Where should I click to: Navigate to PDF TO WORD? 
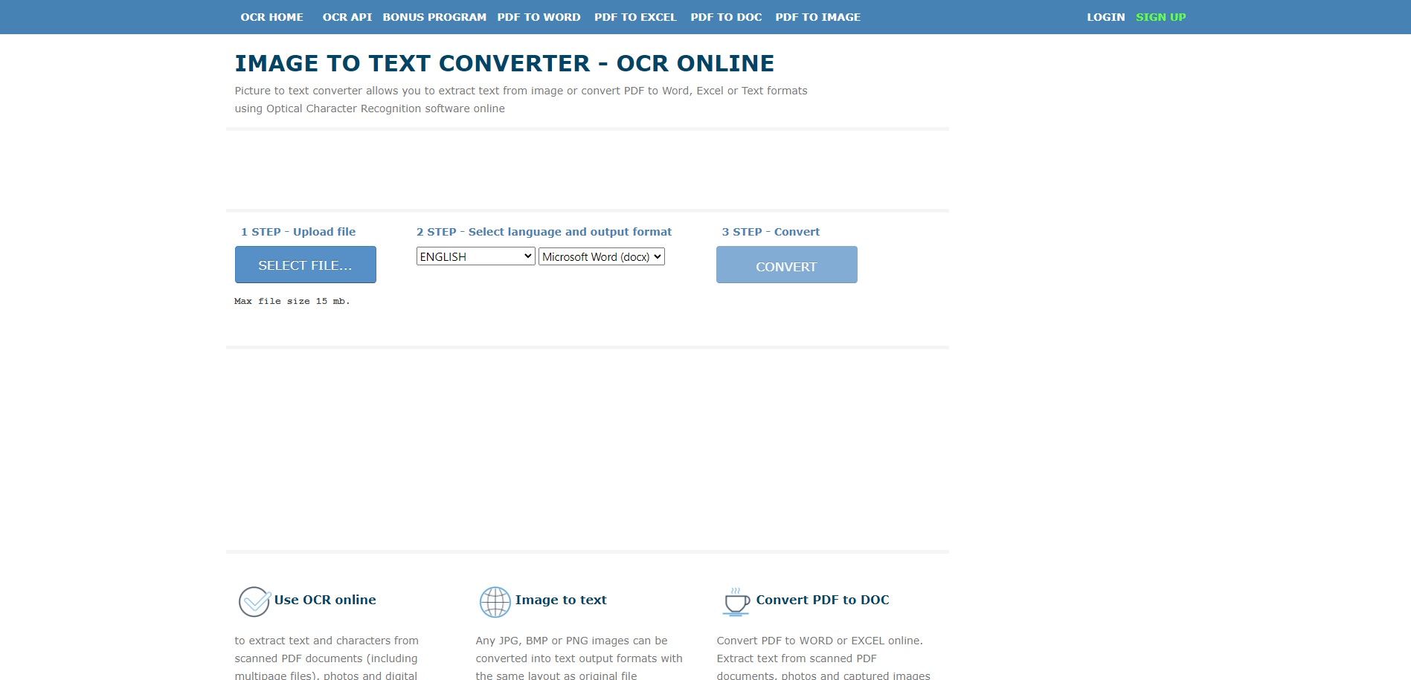539,17
